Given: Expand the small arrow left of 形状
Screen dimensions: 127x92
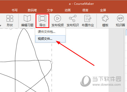Looking at the screenshot, I should (x=1, y=25).
